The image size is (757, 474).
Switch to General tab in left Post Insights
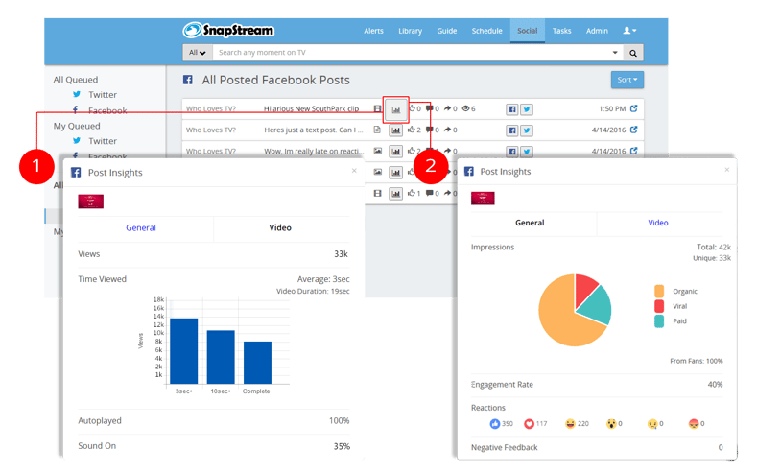click(x=141, y=228)
